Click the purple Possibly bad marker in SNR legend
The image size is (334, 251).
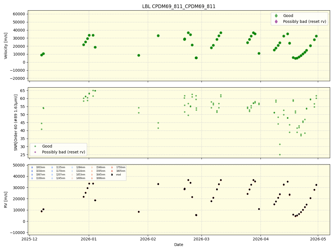[x=35, y=152]
